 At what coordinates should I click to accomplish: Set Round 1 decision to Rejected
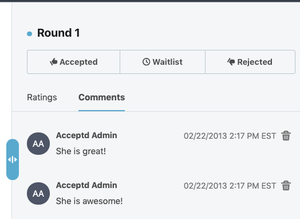pyautogui.click(x=250, y=62)
